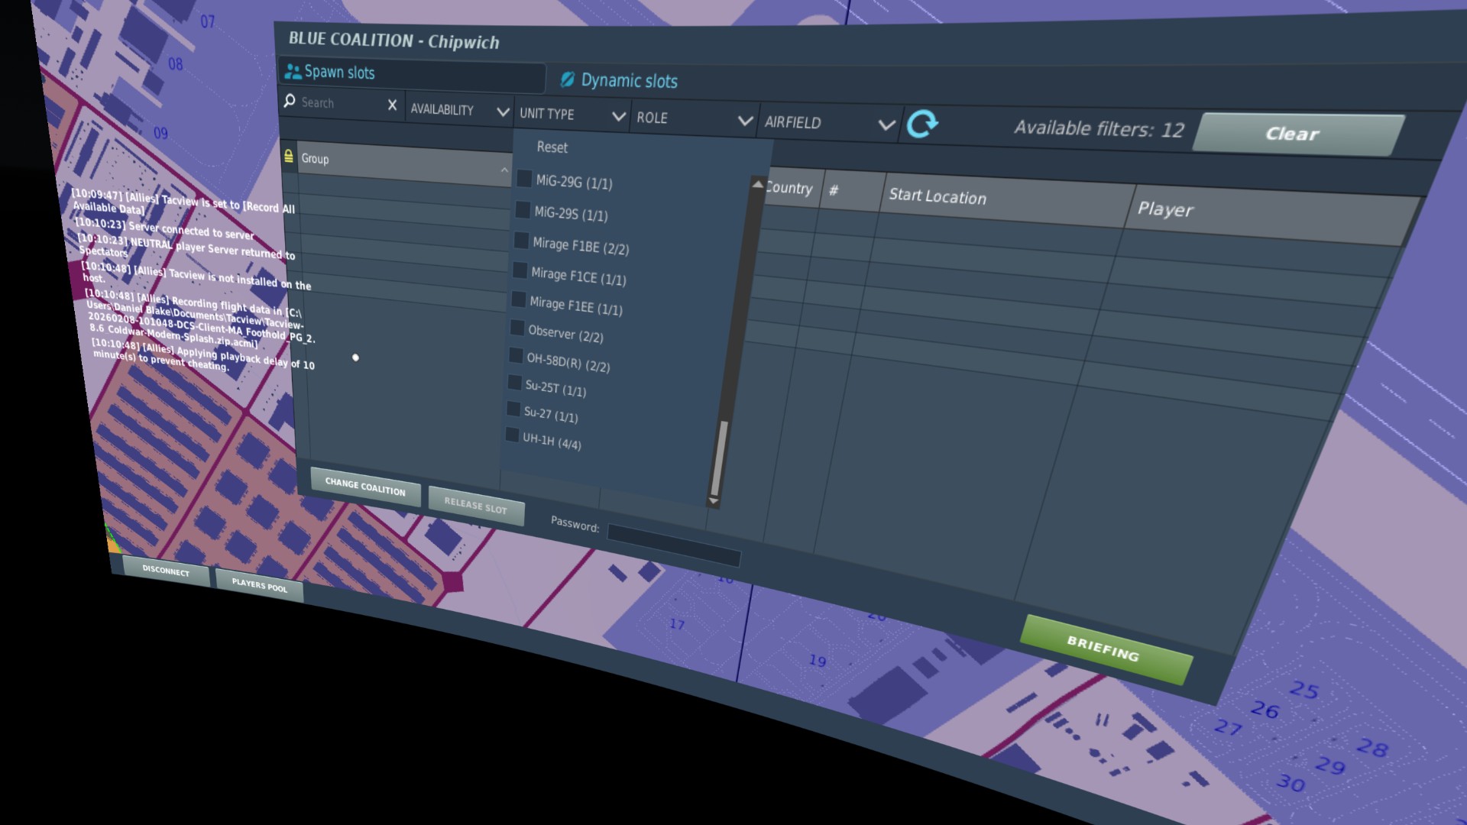Click the CHANGE COALITION button
This screenshot has height=825, width=1467.
(x=365, y=487)
